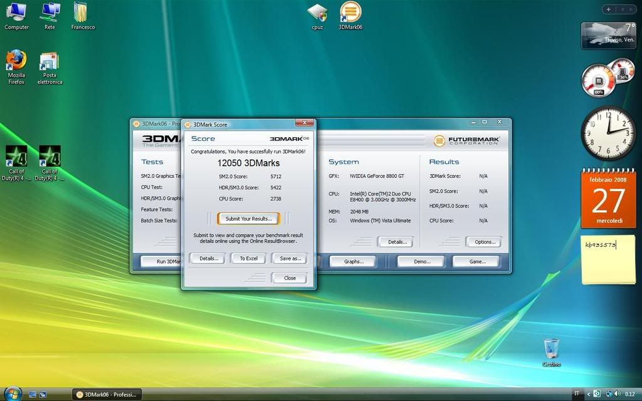Screen dimensions: 642x401
Task: Click the volume speaker tray icon
Action: click(618, 393)
